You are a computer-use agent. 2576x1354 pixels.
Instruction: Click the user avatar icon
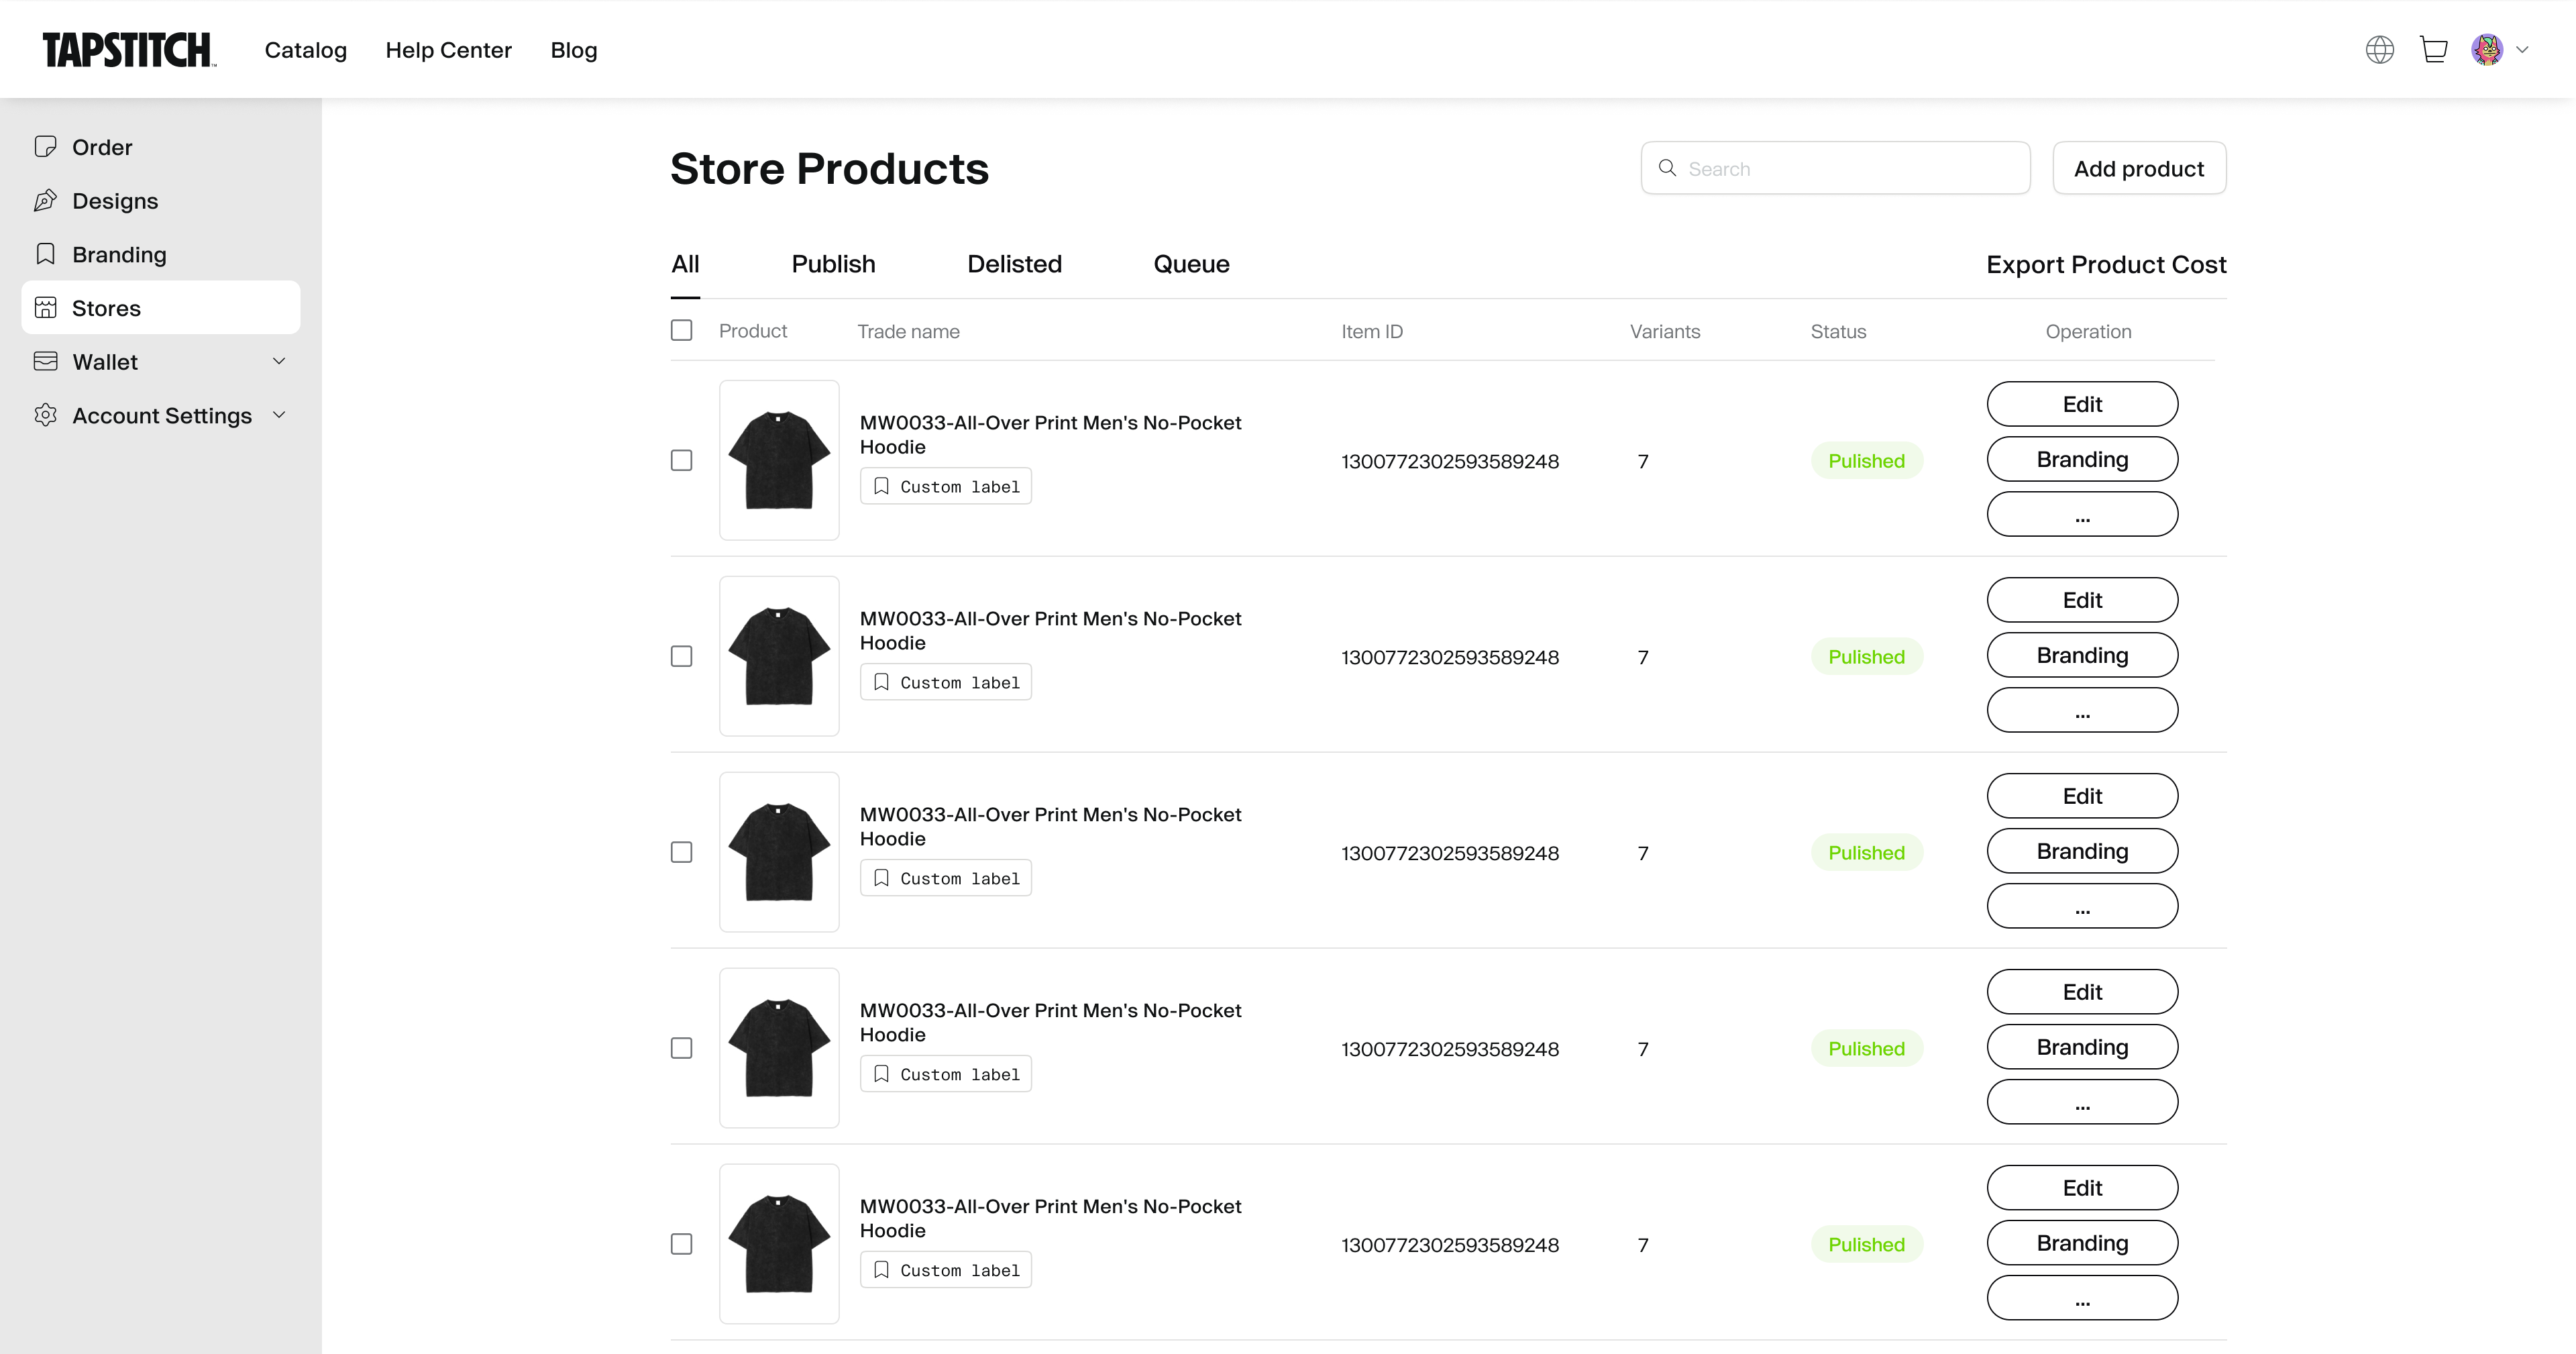2486,50
